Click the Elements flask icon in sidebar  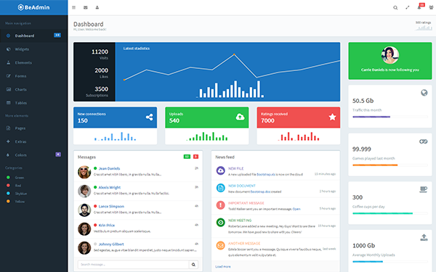(x=8, y=62)
